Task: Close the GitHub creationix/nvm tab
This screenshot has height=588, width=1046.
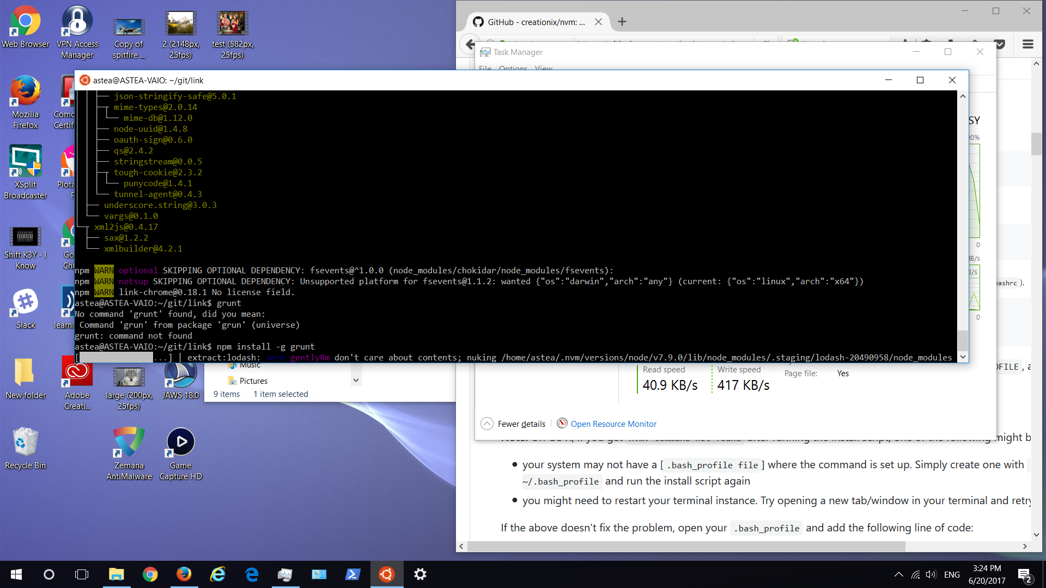Action: (598, 22)
